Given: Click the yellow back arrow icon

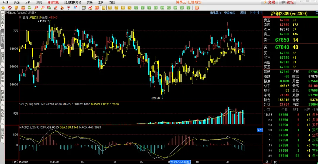Looking at the screenshot, I should pos(3,8).
